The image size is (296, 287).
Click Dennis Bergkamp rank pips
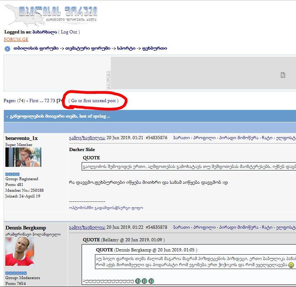point(16,273)
